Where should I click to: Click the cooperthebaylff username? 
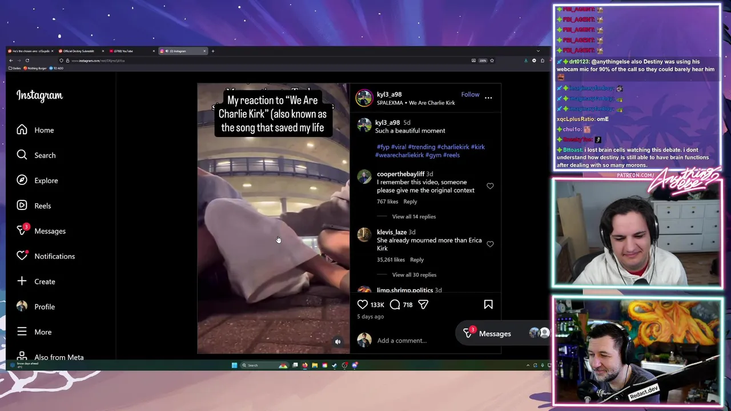click(400, 174)
